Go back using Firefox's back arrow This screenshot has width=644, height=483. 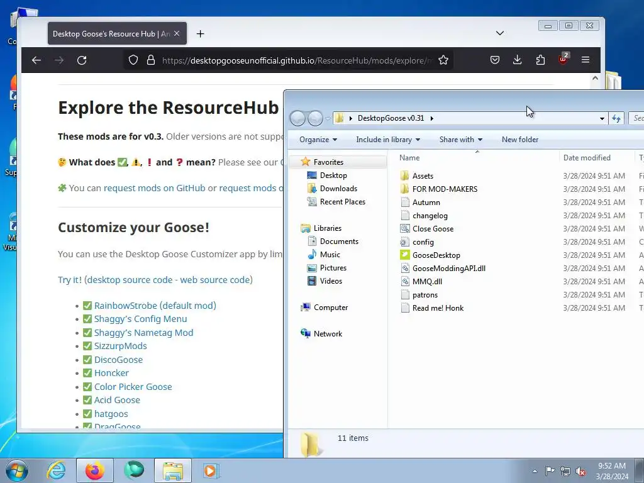point(36,60)
